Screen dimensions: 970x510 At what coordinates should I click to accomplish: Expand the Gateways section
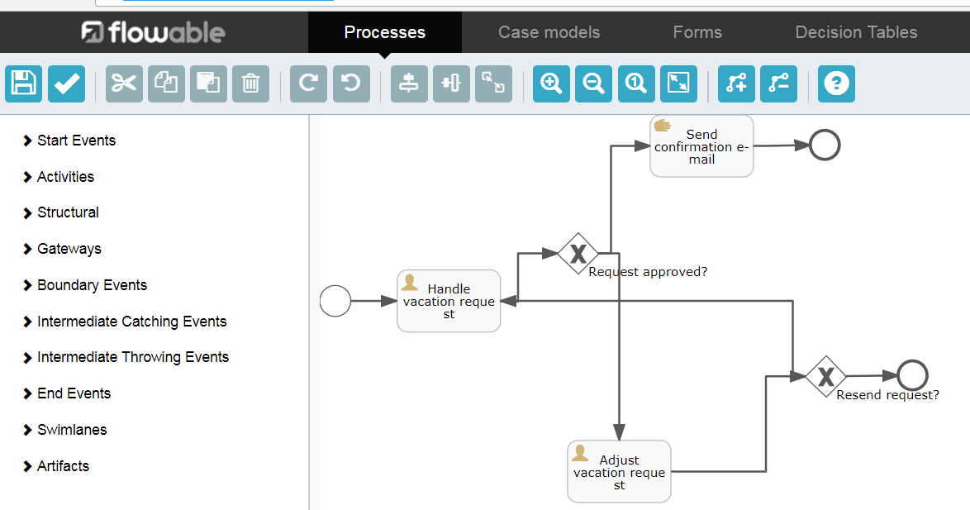tap(69, 248)
